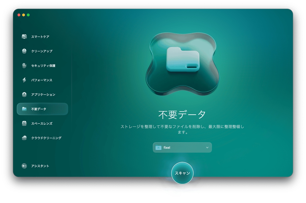Open Smart Care via its monitor icon
This screenshot has width=306, height=203.
(24, 37)
